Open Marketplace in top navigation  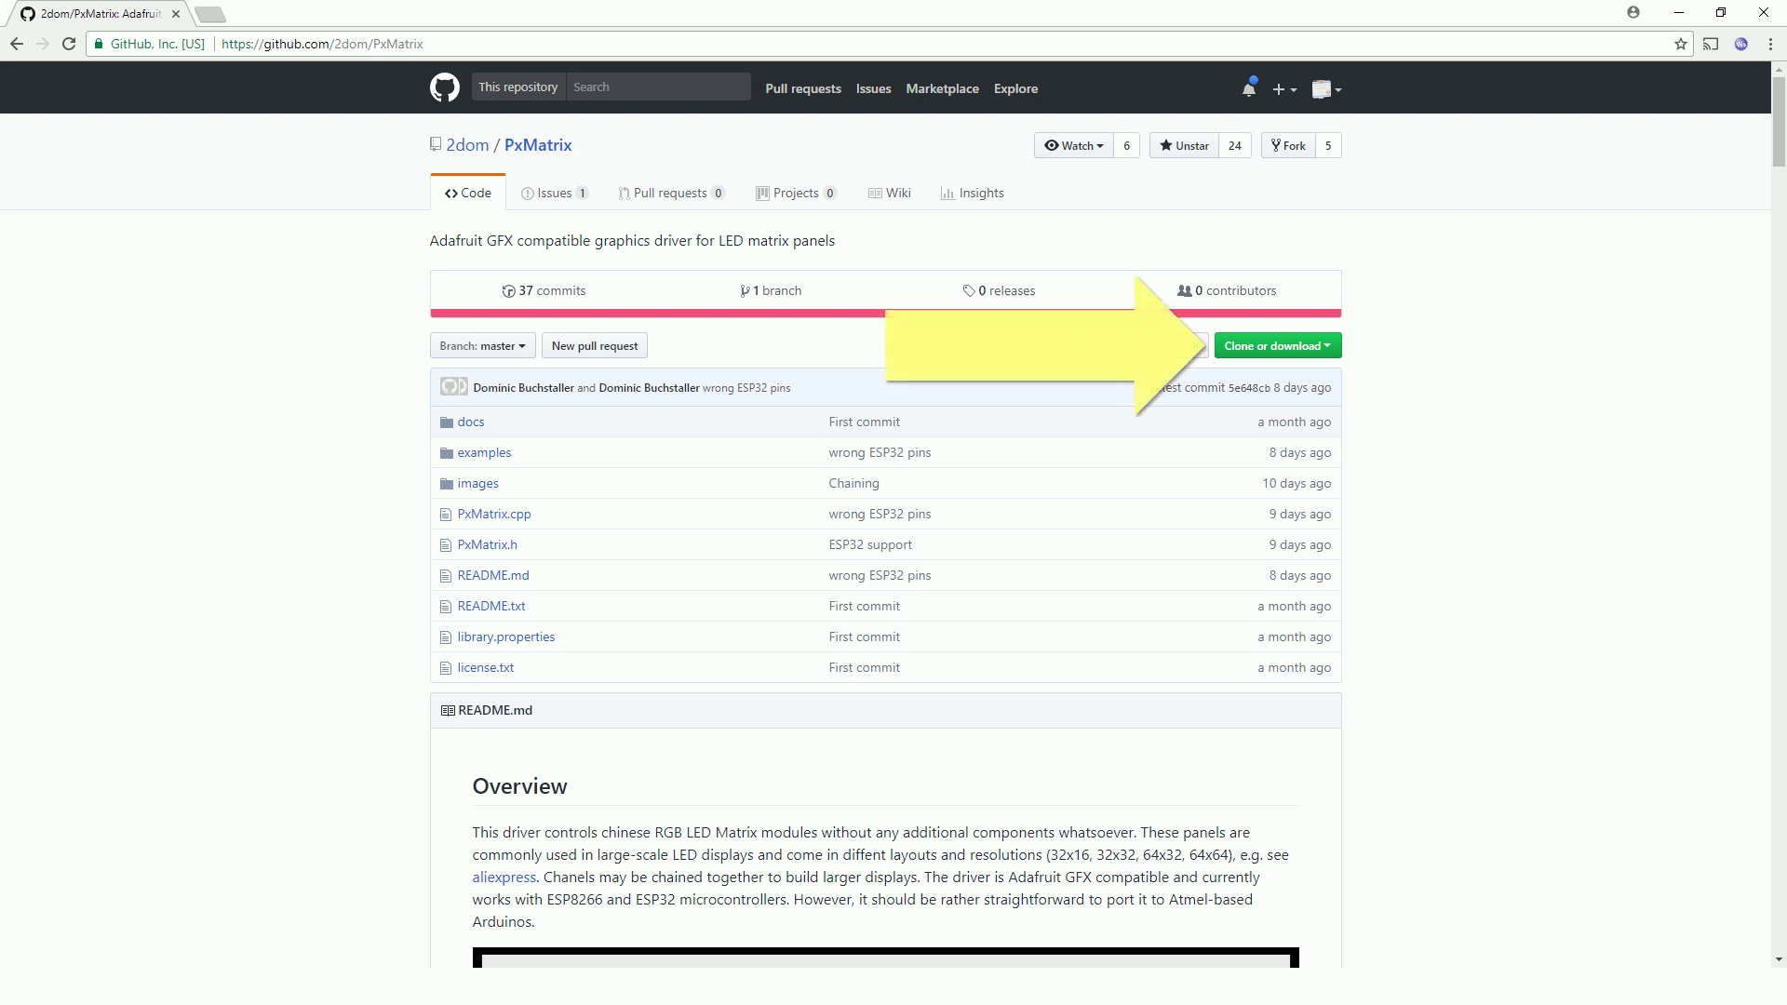(942, 89)
